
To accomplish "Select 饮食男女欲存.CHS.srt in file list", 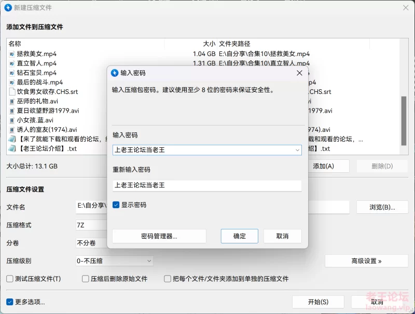I will tap(47, 92).
